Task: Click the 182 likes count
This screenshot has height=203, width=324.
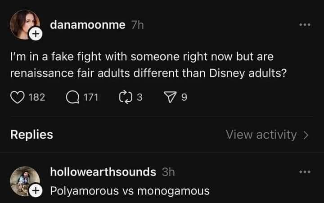Action: pos(37,97)
